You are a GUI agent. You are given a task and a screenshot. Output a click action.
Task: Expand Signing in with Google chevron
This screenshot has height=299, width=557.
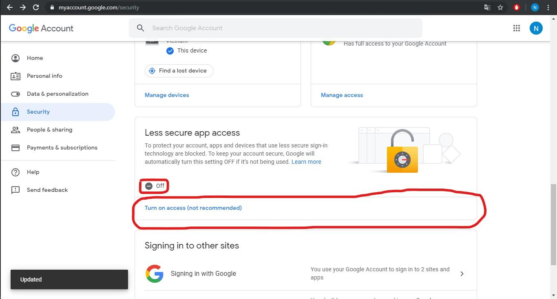pyautogui.click(x=462, y=274)
